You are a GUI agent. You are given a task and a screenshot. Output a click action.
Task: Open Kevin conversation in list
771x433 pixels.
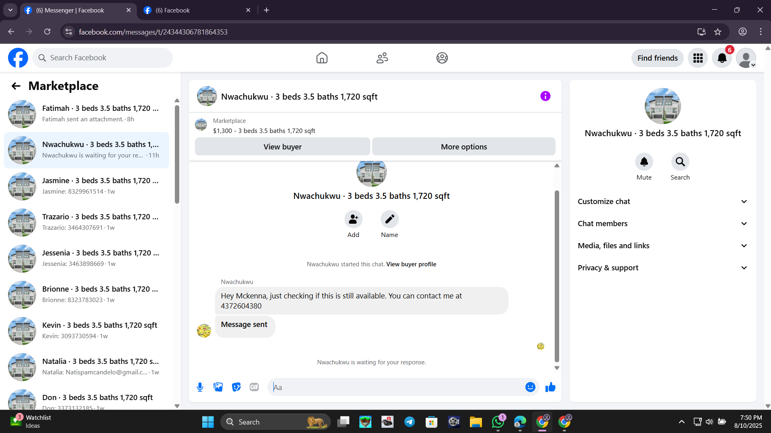tap(86, 331)
